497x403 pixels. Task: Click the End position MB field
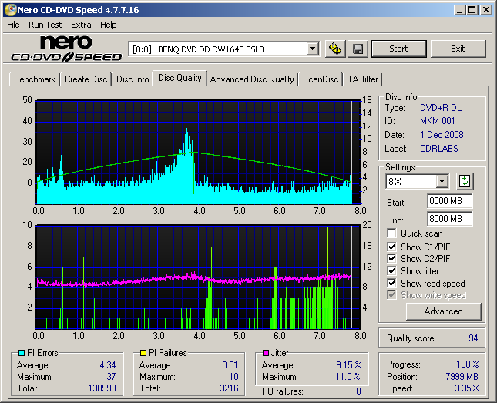pyautogui.click(x=449, y=219)
